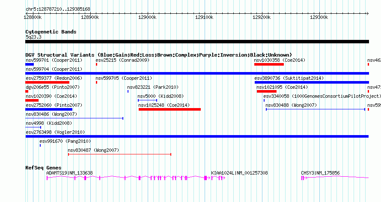Screen dimensions: 381x202
Task: Click the esv3890736 (Suktitipat2014) label
Action: [x=289, y=78]
